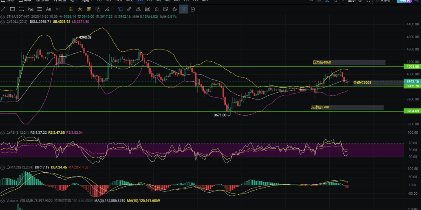Toggle the 大 large-order indicator
The height and width of the screenshot is (210, 421).
tap(80, 9)
